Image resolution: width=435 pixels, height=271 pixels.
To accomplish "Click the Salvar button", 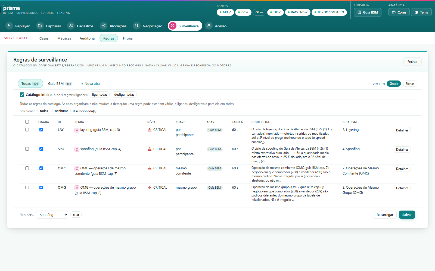I will [407, 215].
